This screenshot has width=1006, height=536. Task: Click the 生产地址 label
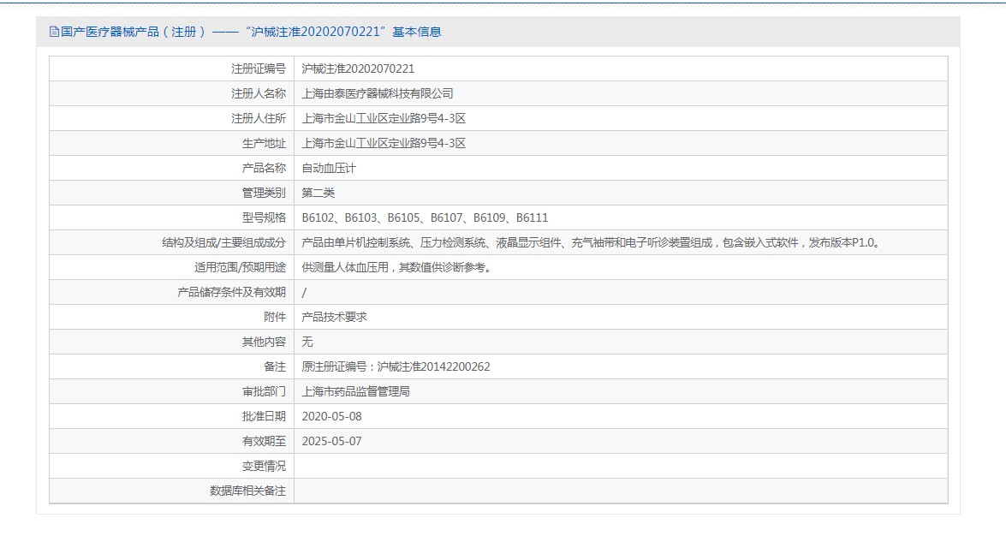coord(264,143)
